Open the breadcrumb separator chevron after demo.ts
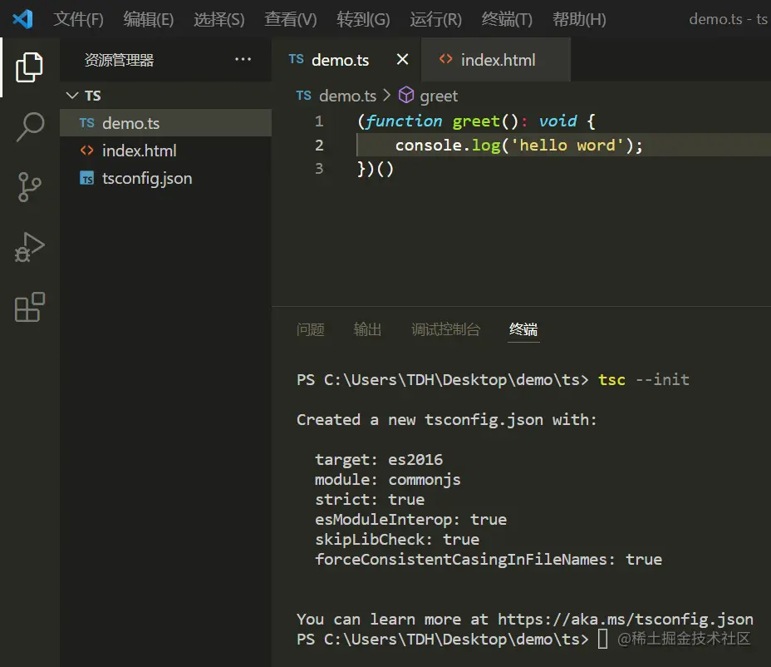 click(387, 95)
